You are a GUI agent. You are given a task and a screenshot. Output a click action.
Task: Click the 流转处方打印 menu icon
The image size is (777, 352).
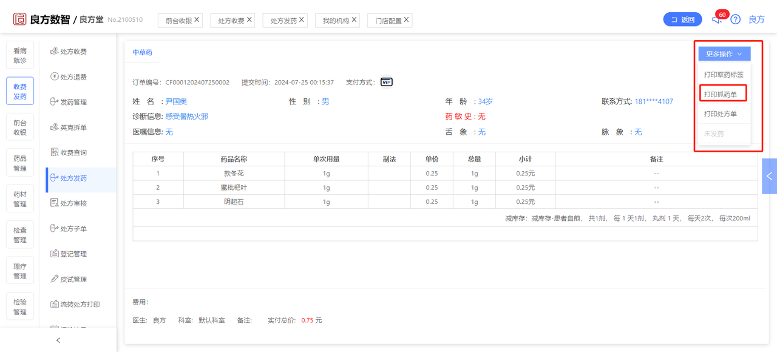(x=55, y=304)
